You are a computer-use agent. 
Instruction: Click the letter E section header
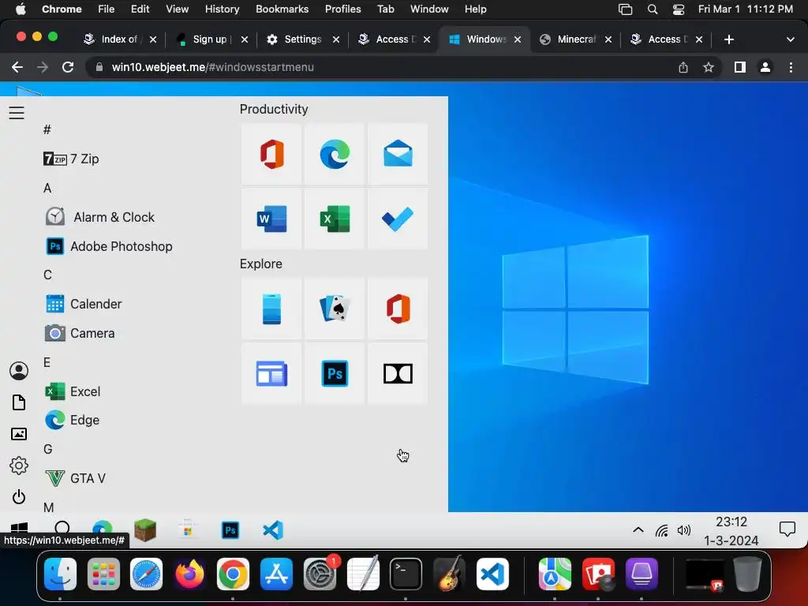coord(47,362)
